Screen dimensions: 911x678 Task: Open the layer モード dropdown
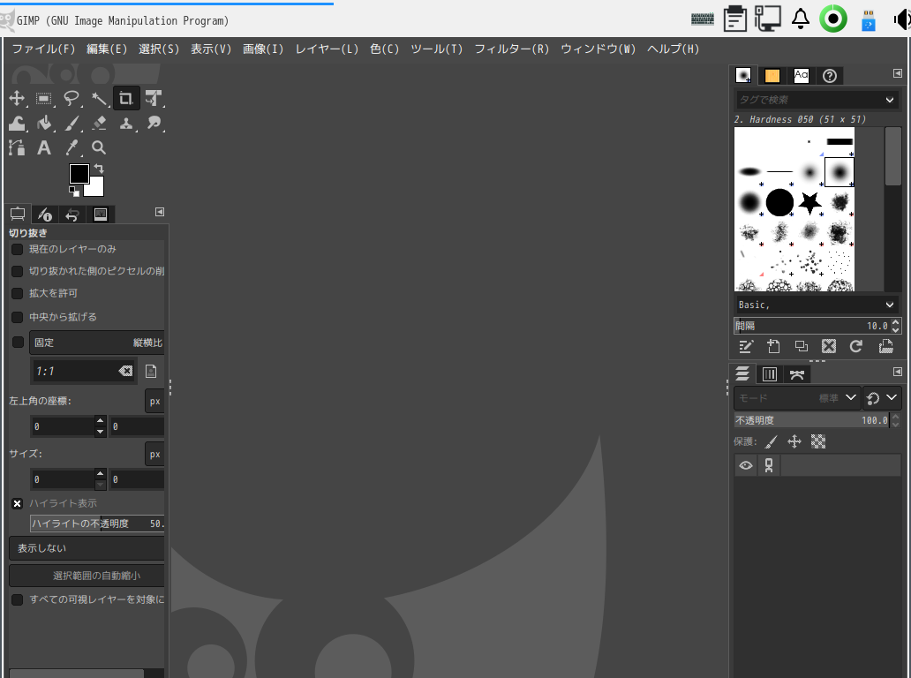click(796, 398)
